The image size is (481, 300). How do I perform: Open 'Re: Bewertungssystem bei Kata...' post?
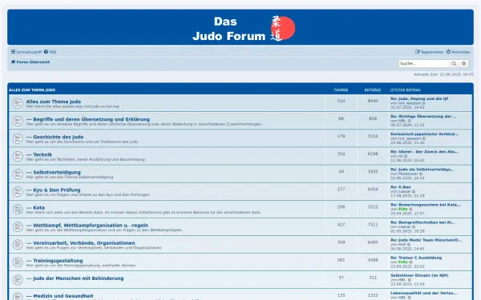(425, 205)
